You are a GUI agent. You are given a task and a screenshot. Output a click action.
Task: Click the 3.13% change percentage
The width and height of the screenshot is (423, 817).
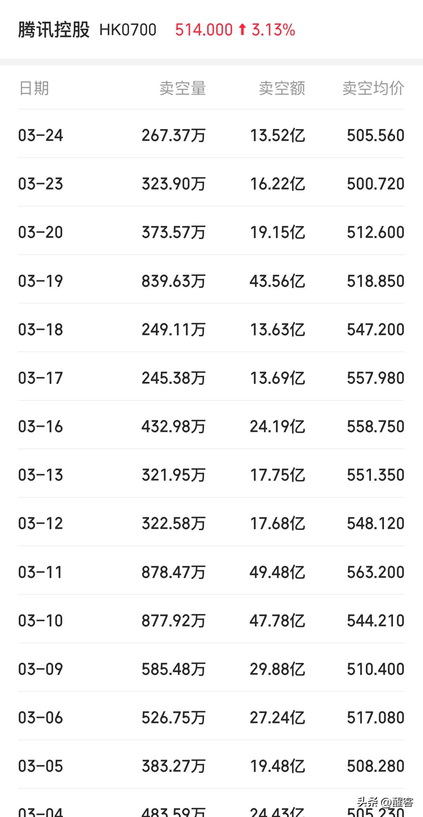[x=273, y=30]
